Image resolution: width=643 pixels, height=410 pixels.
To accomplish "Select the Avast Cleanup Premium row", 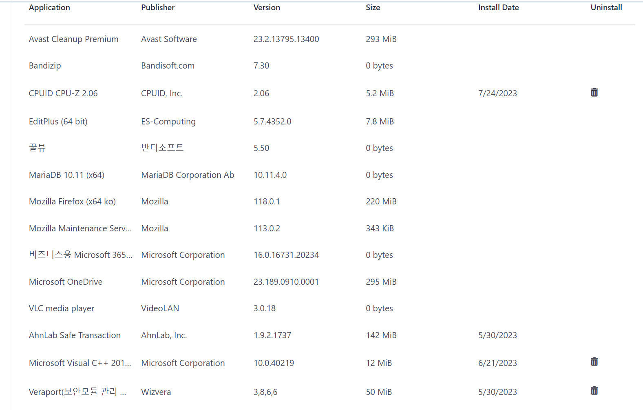I will coord(330,39).
